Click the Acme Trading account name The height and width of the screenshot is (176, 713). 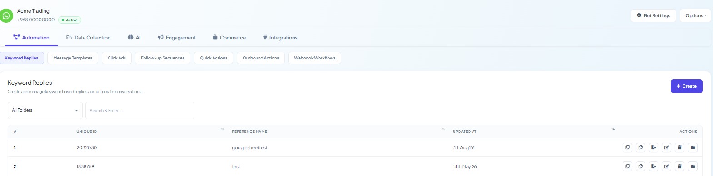(33, 11)
